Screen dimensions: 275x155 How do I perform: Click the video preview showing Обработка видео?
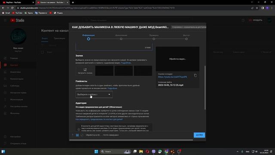coord(177,59)
